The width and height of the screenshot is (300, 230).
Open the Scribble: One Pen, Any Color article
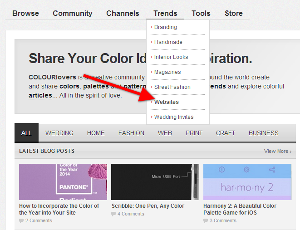click(148, 206)
